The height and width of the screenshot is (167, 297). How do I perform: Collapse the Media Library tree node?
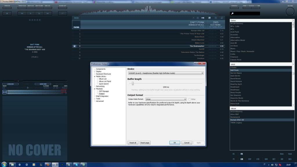[95, 77]
